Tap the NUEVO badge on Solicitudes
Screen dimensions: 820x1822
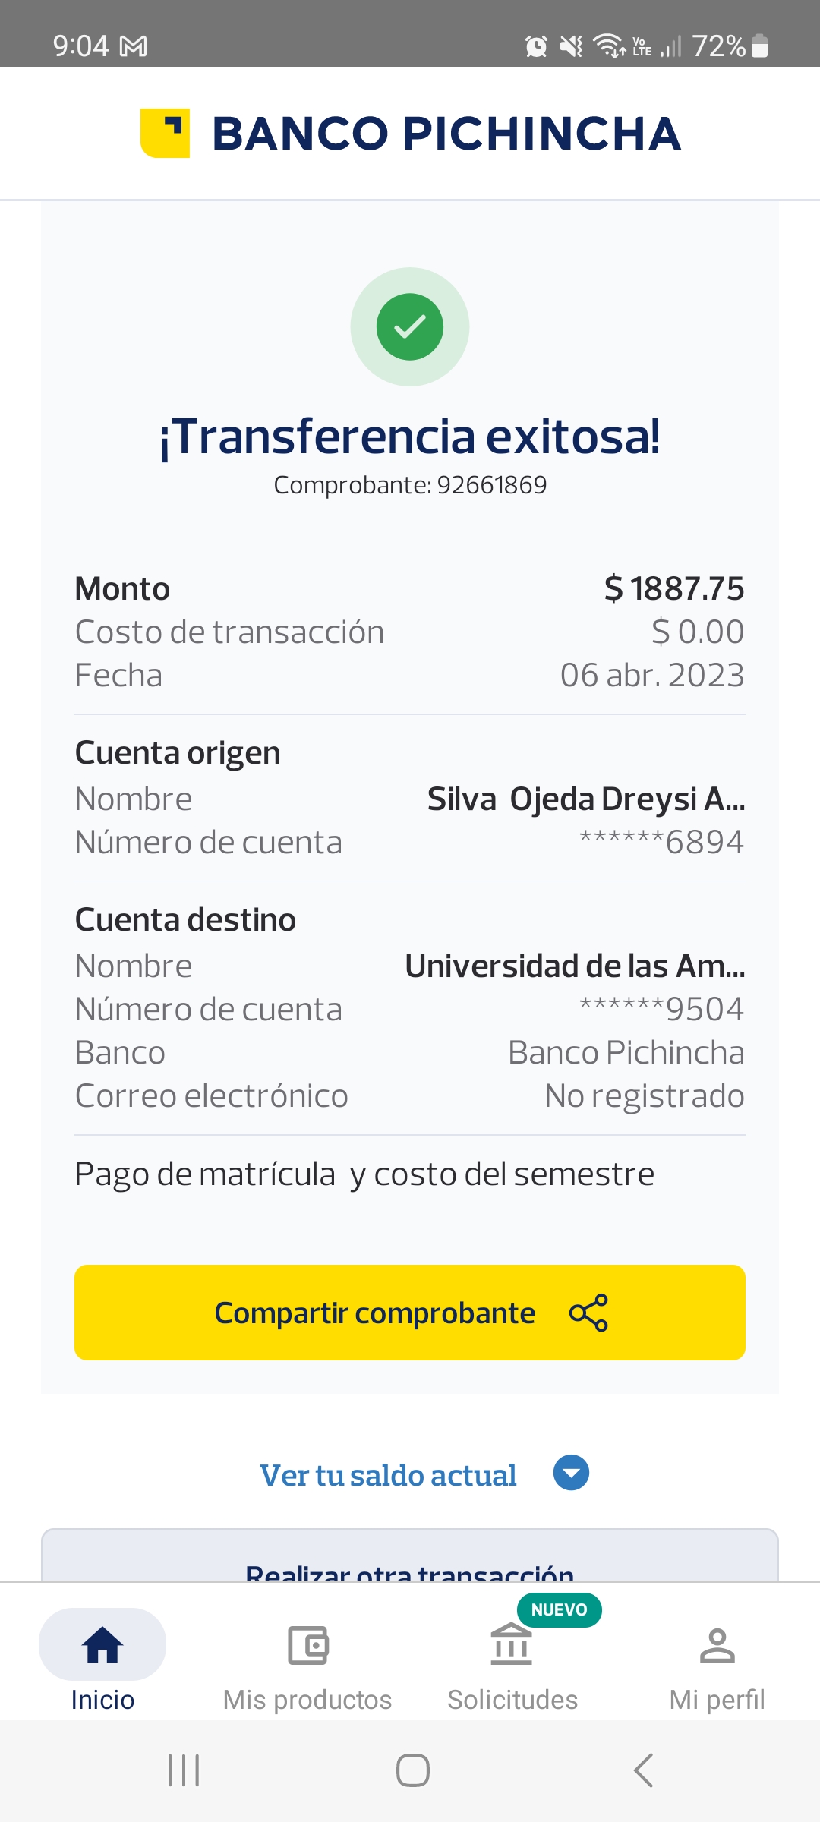click(x=559, y=1609)
